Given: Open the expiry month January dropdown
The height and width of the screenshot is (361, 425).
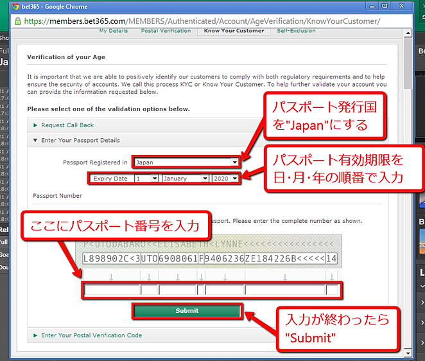Looking at the screenshot, I should coord(185,179).
